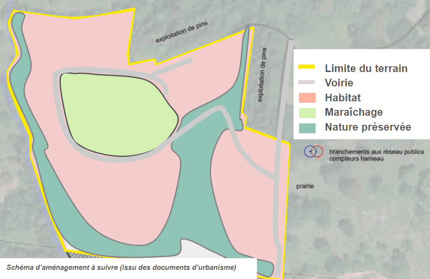430x279 pixels.
Task: Click the 'Maraîchage' legend label
Action: coord(354,112)
